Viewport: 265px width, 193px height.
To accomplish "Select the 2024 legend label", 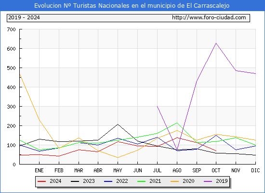I will (55, 181).
